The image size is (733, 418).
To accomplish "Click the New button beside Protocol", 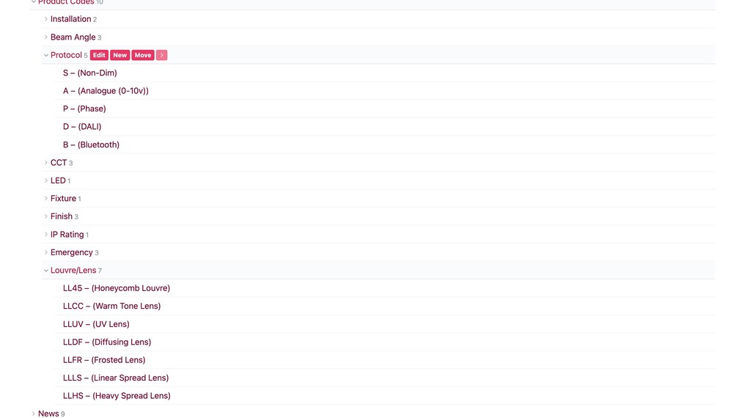I will [x=119, y=55].
